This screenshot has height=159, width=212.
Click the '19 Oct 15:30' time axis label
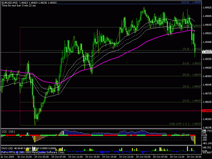(x=92, y=157)
